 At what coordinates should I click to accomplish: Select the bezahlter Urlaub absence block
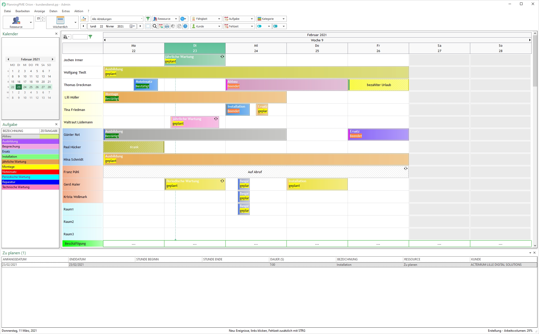click(379, 85)
